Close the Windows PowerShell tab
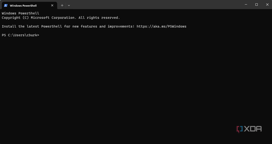The height and width of the screenshot is (144, 272). (52, 5)
